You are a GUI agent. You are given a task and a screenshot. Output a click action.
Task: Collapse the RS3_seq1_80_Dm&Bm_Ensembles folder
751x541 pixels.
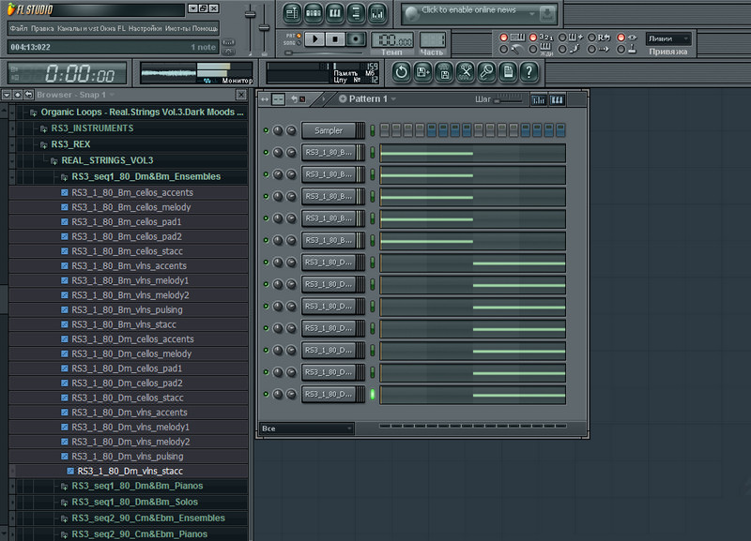146,176
